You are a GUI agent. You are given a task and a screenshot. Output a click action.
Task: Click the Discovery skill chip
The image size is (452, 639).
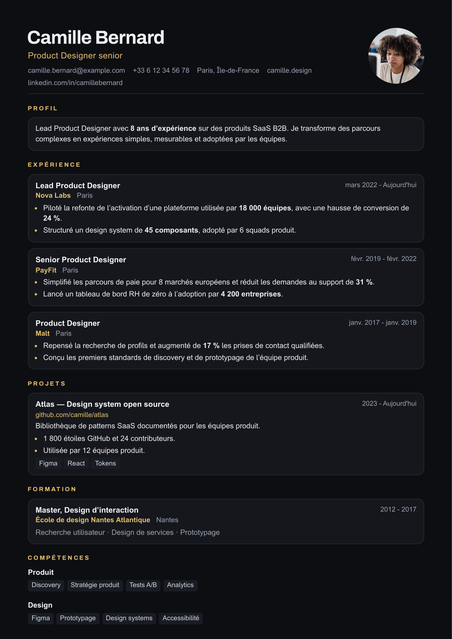[46, 585]
